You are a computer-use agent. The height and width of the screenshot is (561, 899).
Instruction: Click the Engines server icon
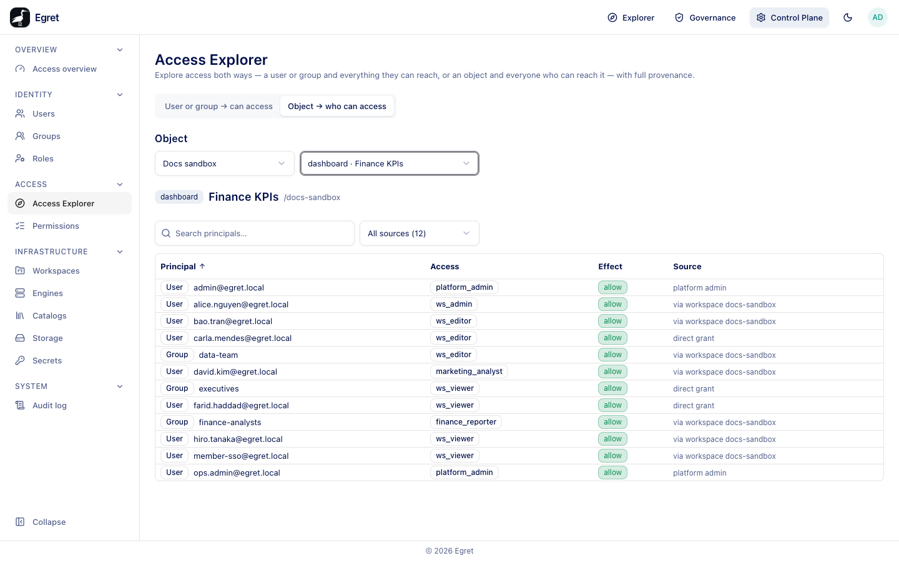pos(20,294)
